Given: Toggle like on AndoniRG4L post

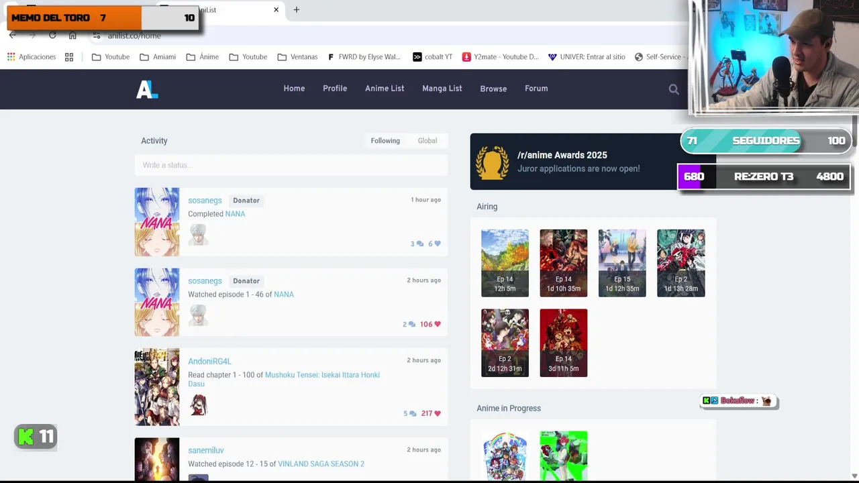Looking at the screenshot, I should coord(431,414).
